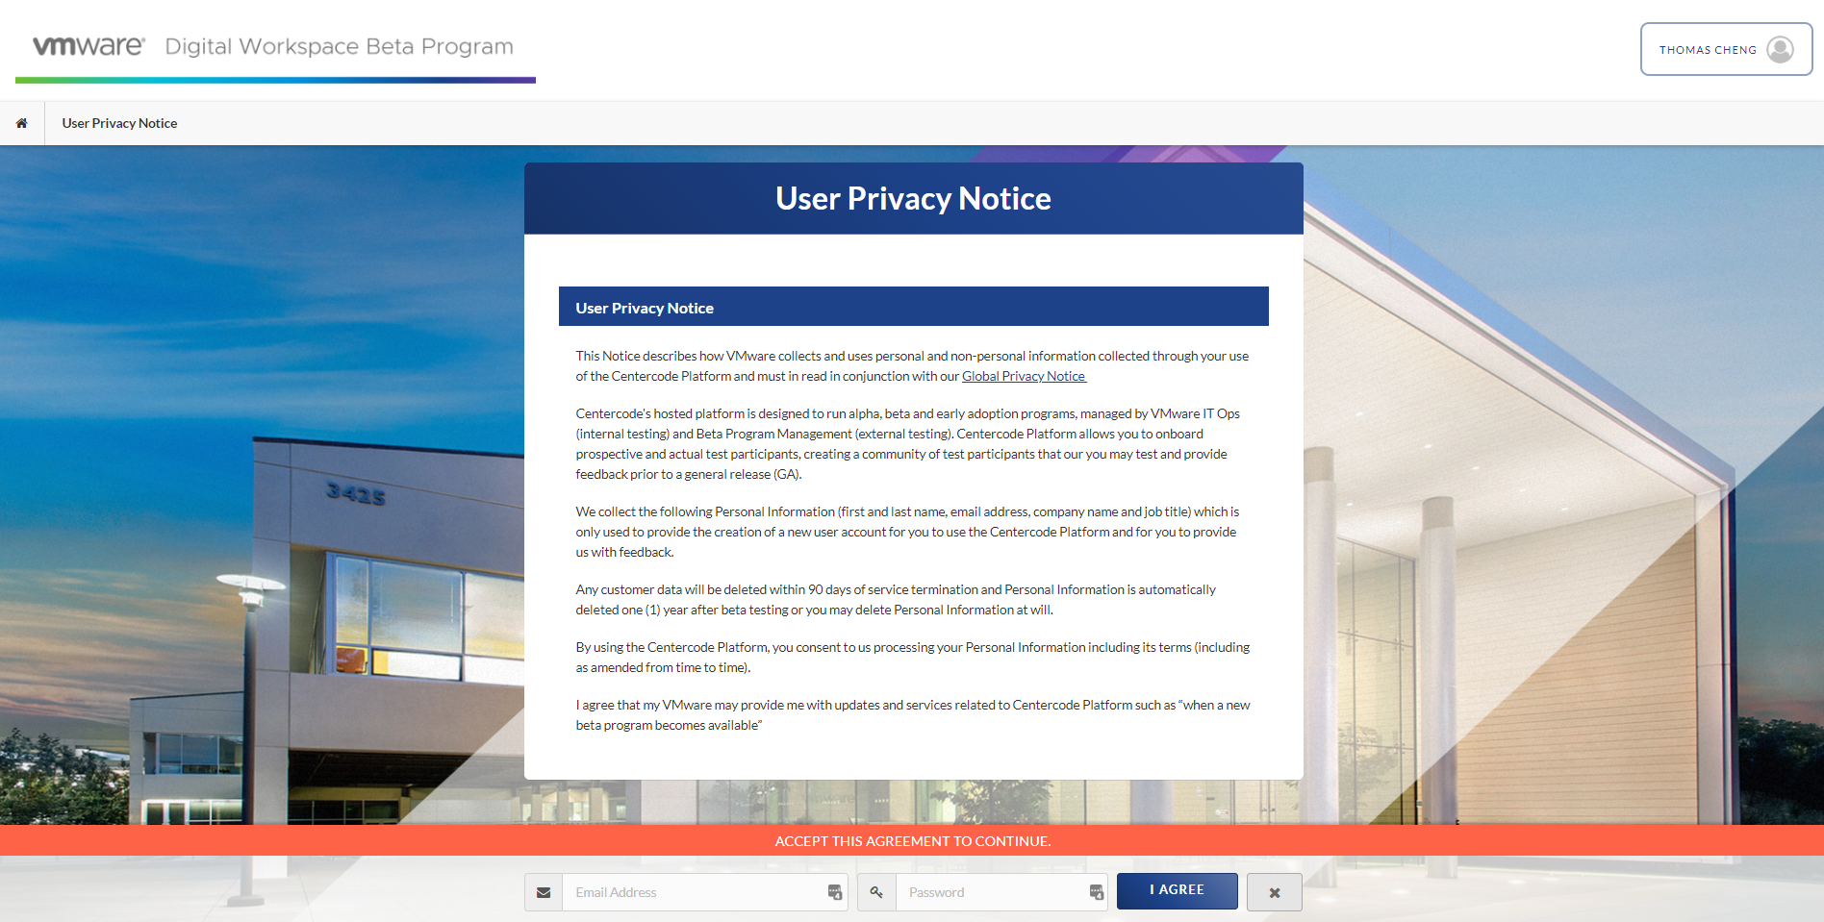
Task: Click the User Privacy Notice section header bar
Action: [x=913, y=307]
